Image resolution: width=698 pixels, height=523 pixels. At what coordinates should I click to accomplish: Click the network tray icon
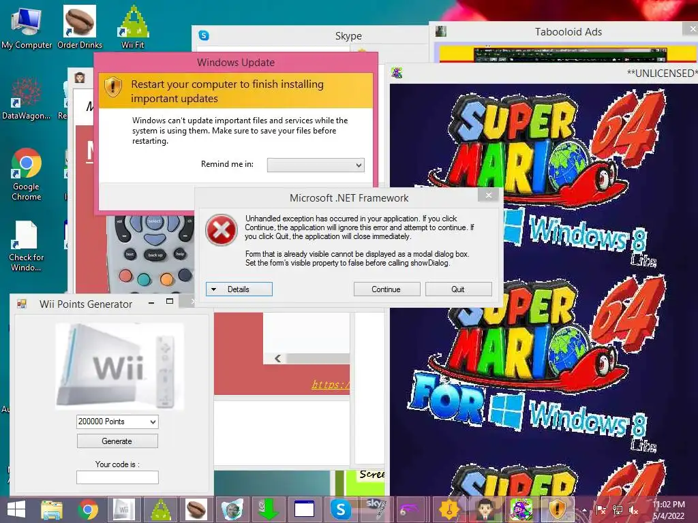coord(618,510)
